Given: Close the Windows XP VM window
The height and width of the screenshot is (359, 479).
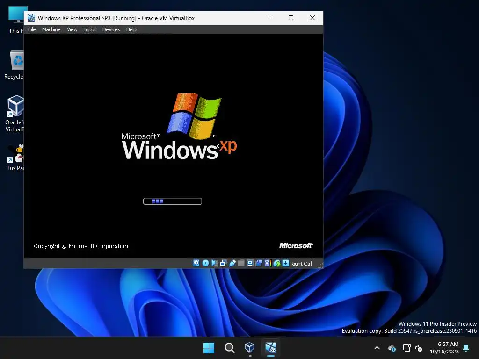Looking at the screenshot, I should tap(312, 18).
